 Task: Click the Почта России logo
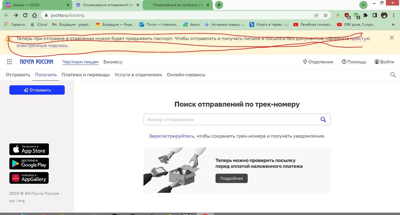[x=36, y=62]
